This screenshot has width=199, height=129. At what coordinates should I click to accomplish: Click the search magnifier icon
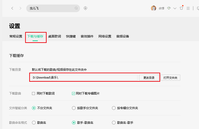(x=76, y=8)
